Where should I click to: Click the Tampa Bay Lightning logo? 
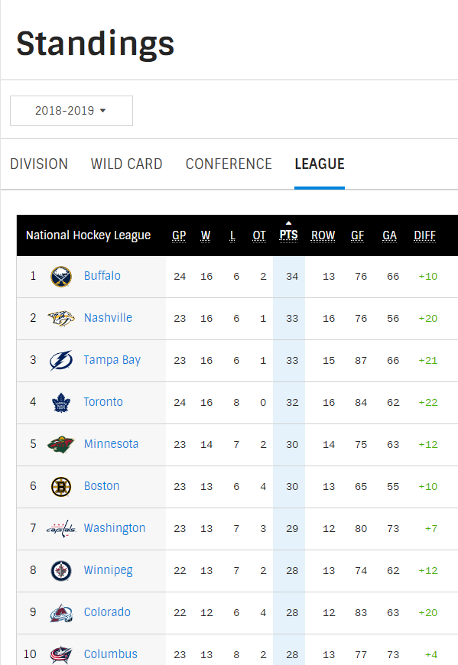tap(61, 361)
